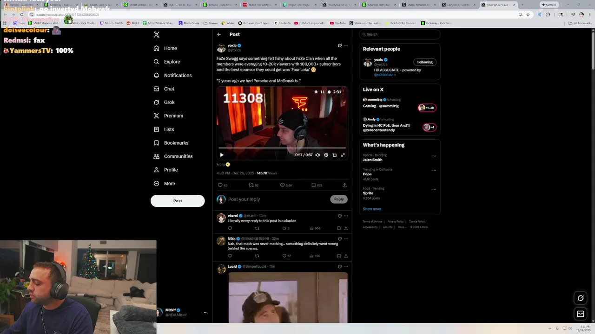The image size is (595, 334).
Task: Mute or unmute the video volume
Action: [317, 155]
